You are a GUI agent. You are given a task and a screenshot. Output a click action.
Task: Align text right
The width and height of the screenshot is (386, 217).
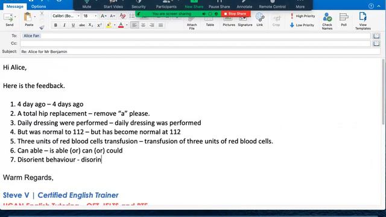click(152, 25)
